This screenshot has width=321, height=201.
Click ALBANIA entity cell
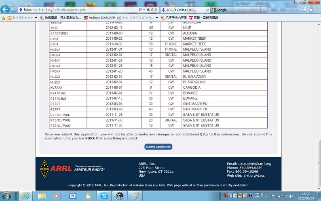point(224,33)
